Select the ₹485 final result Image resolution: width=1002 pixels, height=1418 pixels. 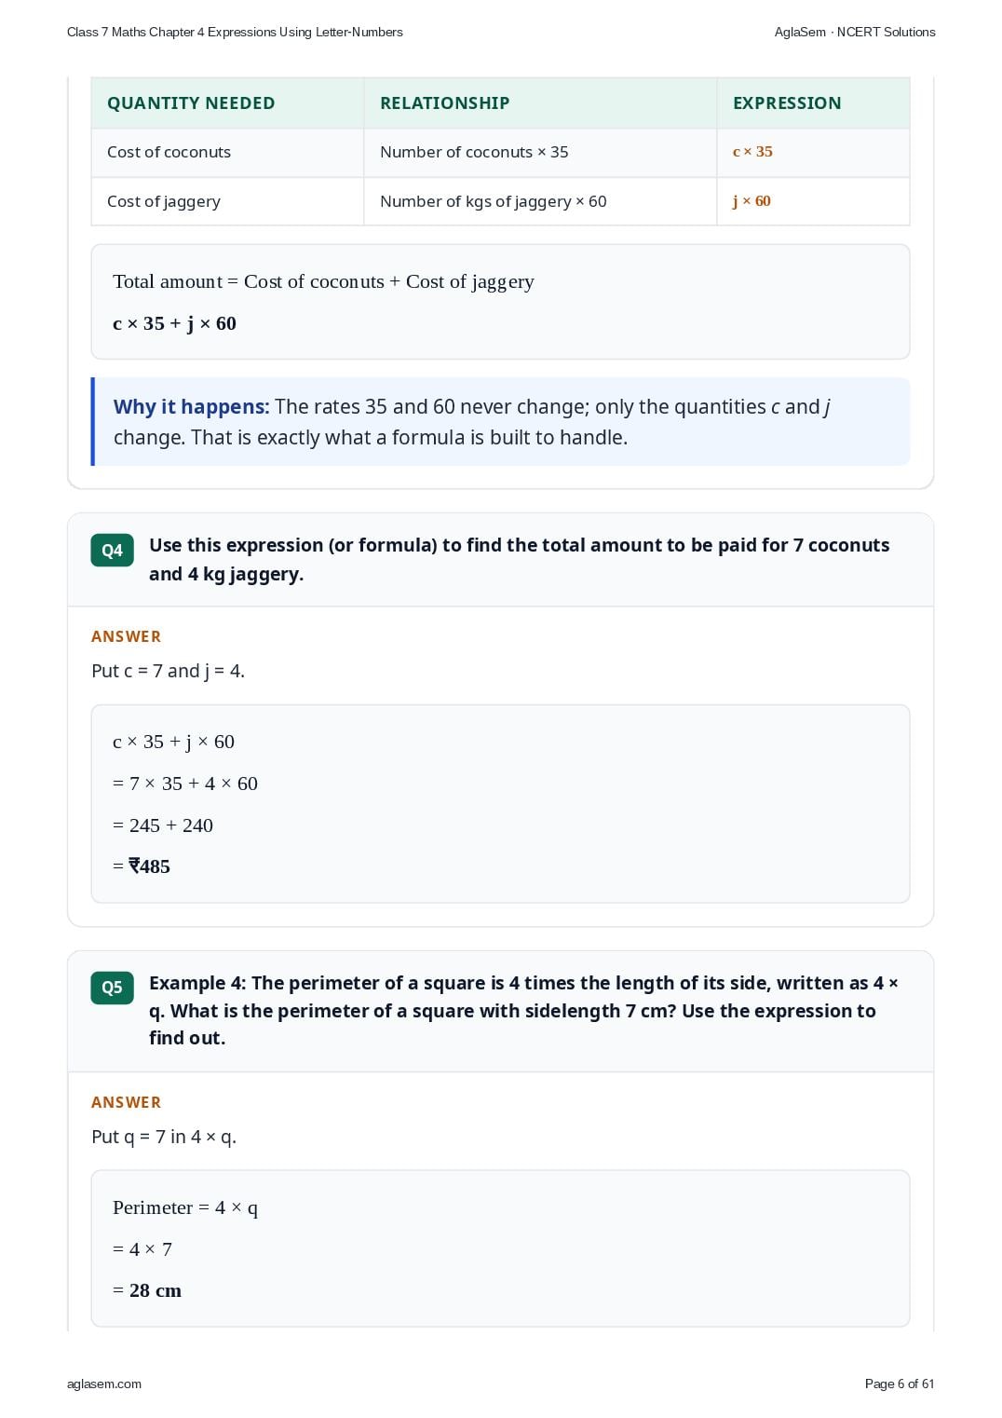coord(149,866)
